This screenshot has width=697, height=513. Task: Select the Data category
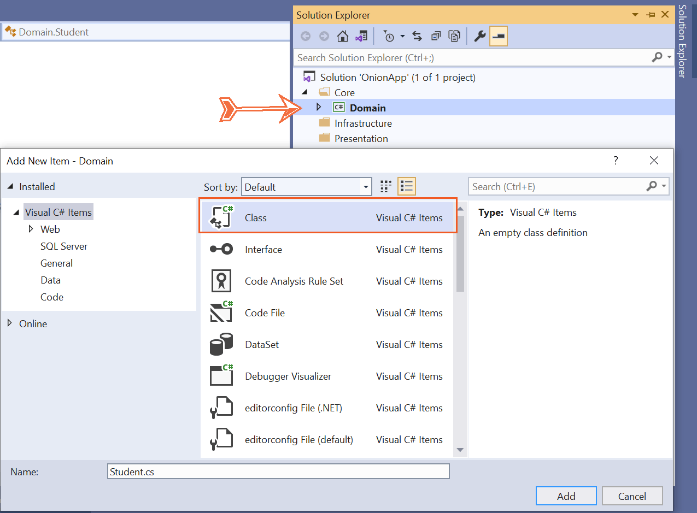tap(50, 280)
